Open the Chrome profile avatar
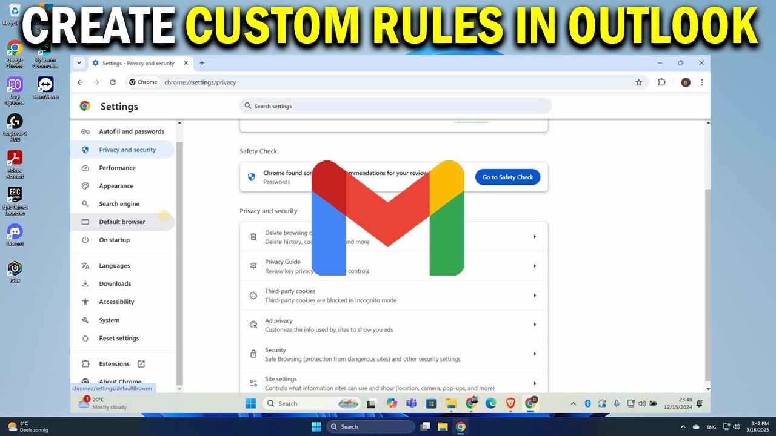 coord(686,82)
